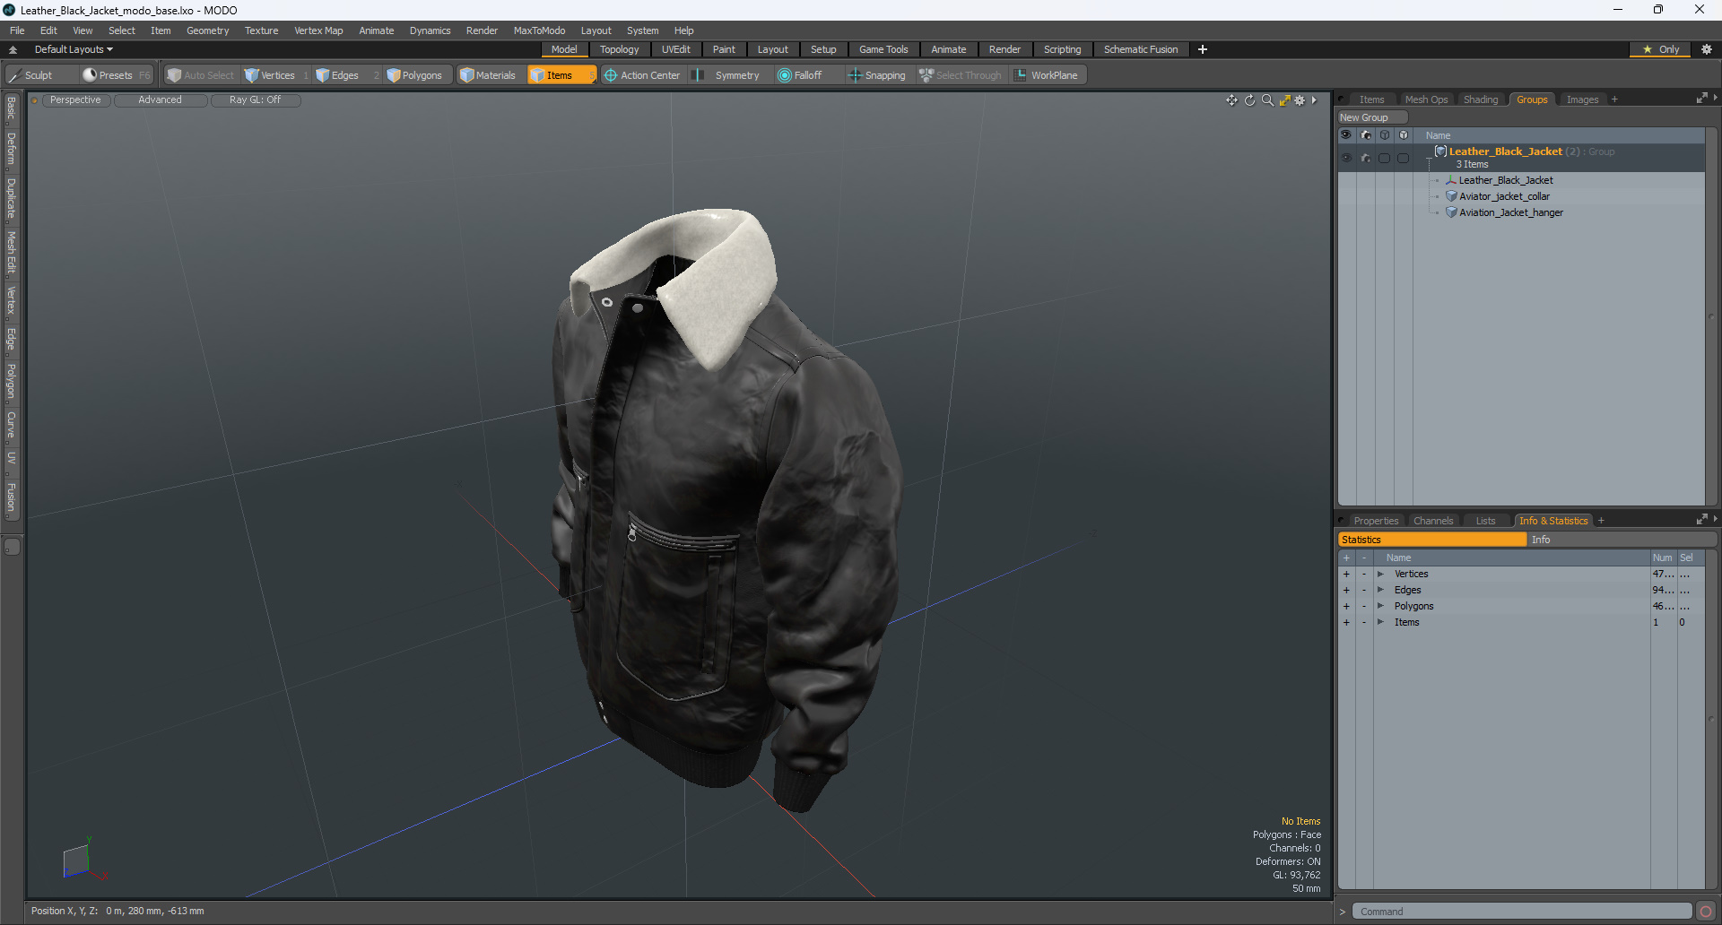Open the Advanced shading style dropdown

(x=160, y=100)
